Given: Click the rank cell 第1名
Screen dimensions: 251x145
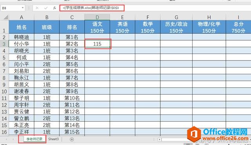Looking at the screenshot, I should coord(72,37).
